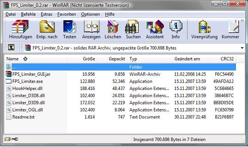The height and width of the screenshot is (147, 248).
Task: Sort by the Größe column header
Action: [82, 59]
